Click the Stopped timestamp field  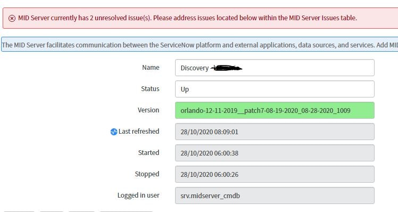click(x=275, y=174)
